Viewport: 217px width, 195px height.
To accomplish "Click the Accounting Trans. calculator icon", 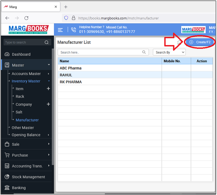I will coord(7,166).
